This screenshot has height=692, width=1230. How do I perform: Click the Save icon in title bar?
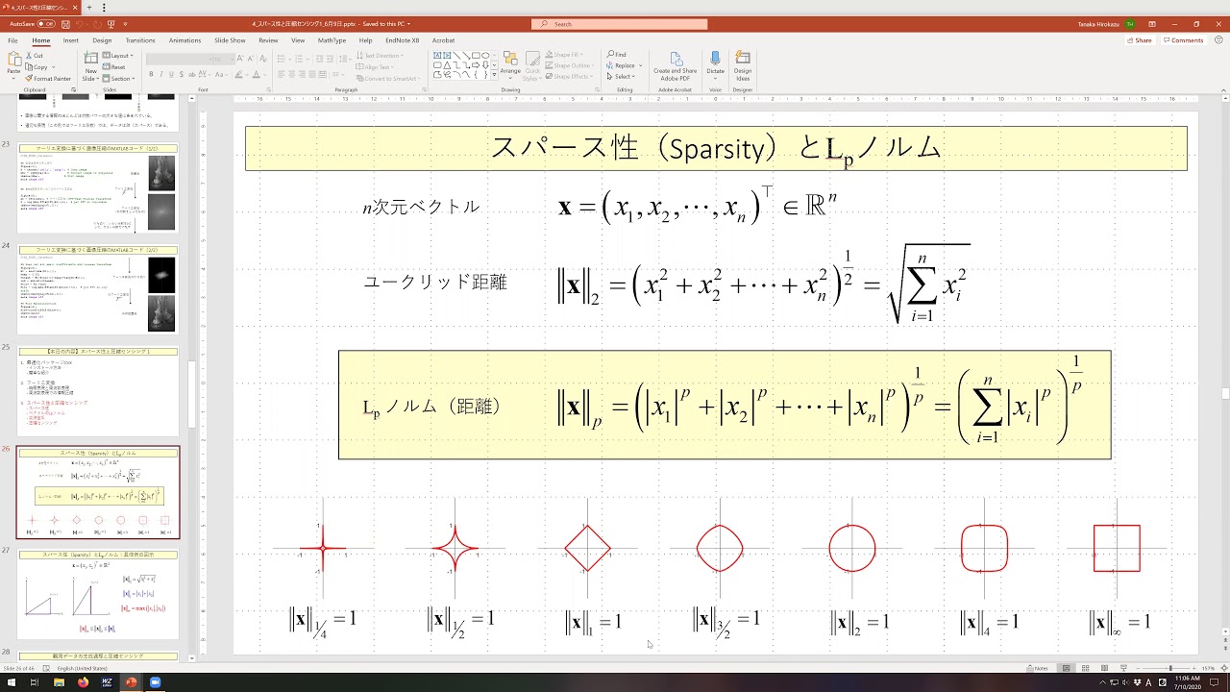66,24
